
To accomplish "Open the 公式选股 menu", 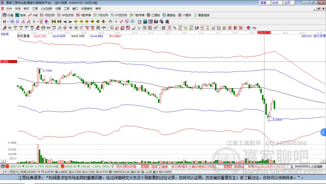I will (x=46, y=9).
